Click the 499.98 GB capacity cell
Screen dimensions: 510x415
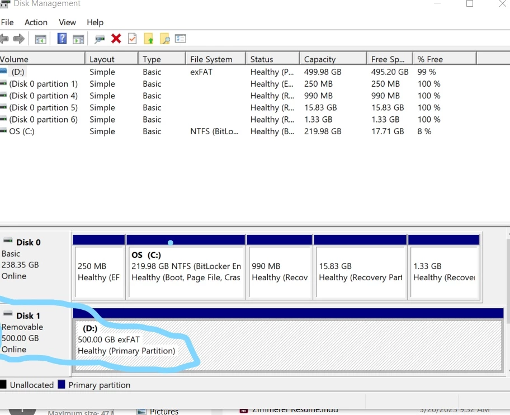pos(323,72)
